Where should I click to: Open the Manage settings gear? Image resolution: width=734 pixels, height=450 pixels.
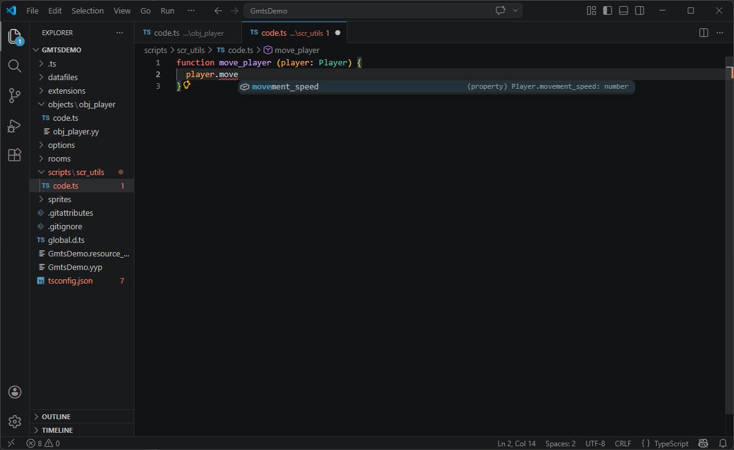pos(14,422)
